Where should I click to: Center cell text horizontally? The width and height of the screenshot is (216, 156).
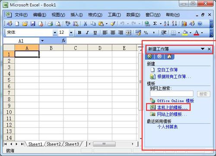coord(113,33)
